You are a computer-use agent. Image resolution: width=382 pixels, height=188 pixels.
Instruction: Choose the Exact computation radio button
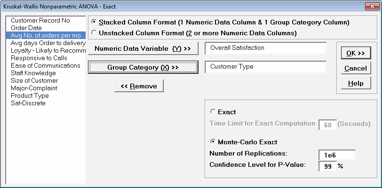point(213,112)
